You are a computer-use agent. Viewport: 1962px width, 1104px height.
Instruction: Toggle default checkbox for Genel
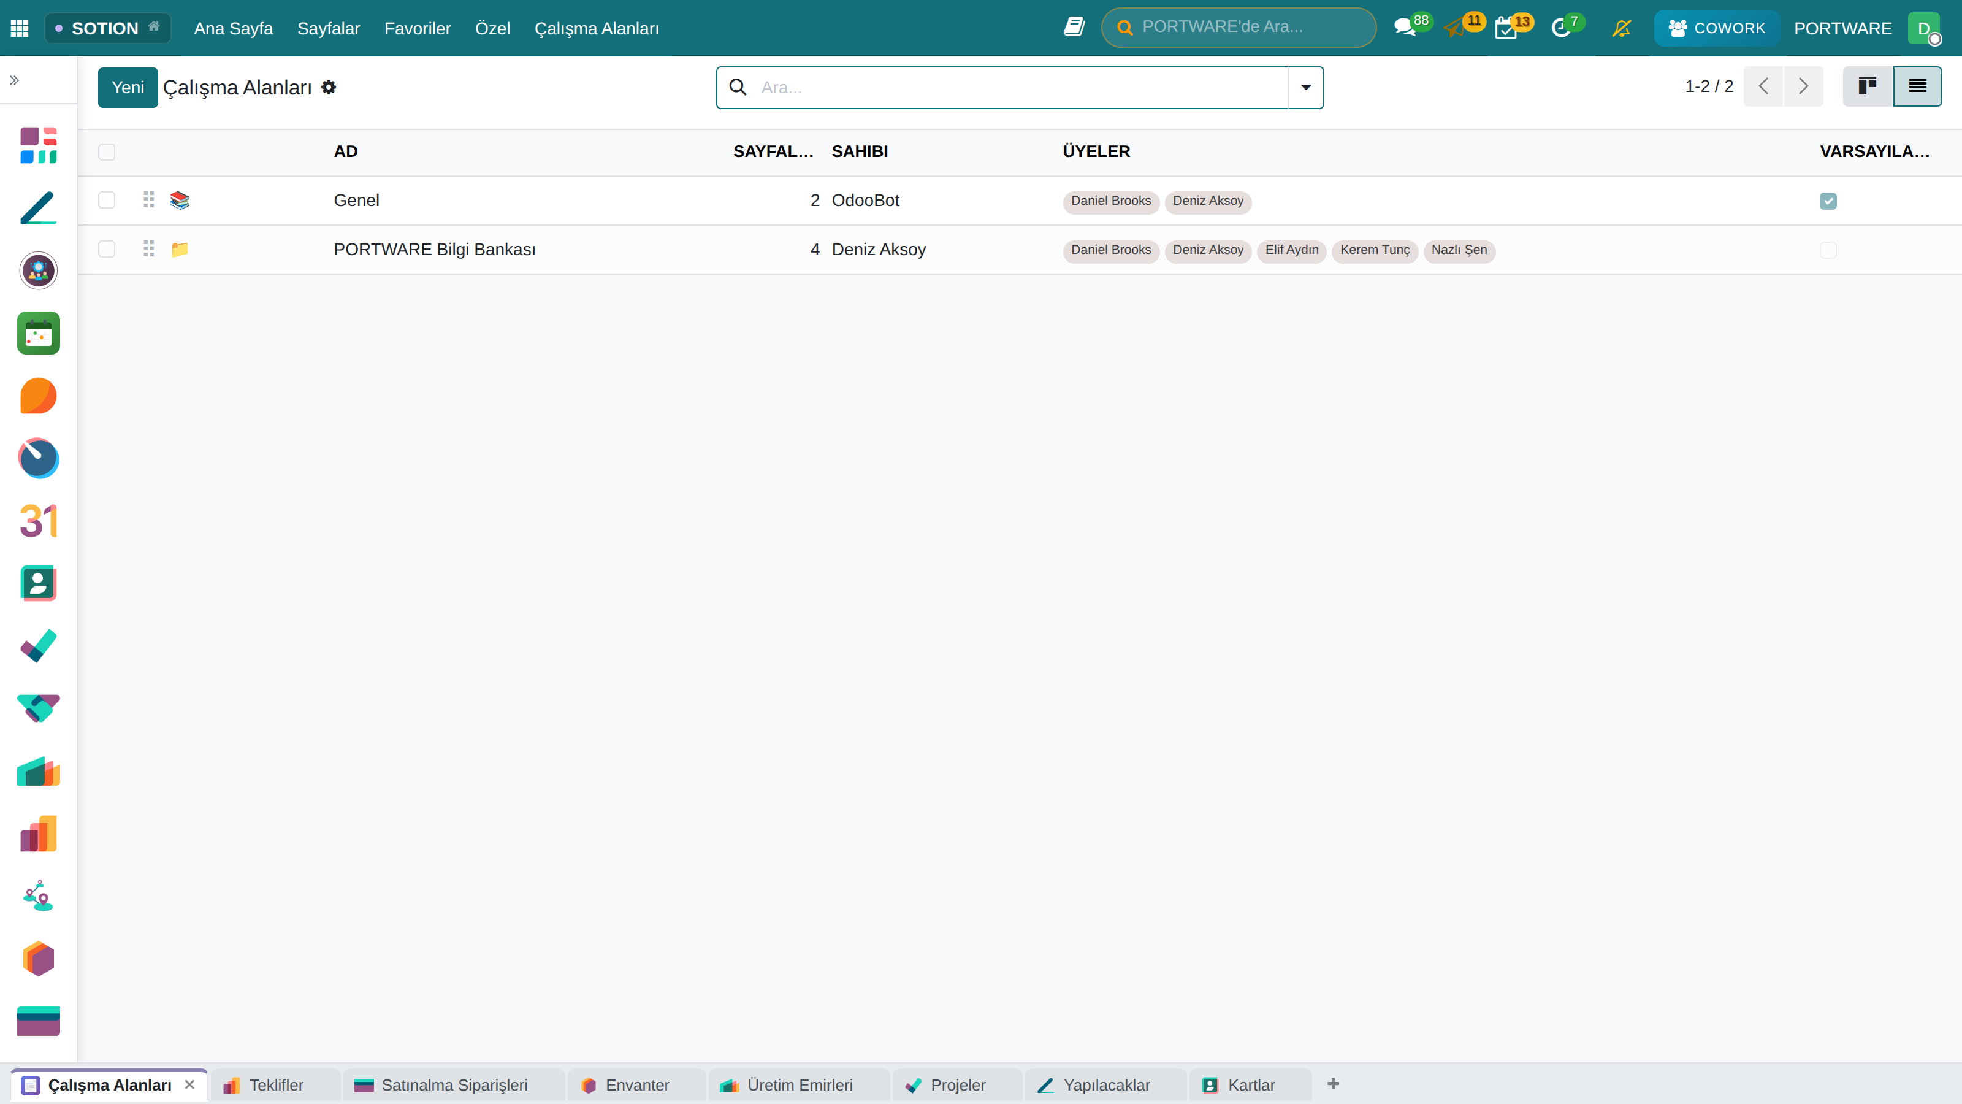point(1828,201)
